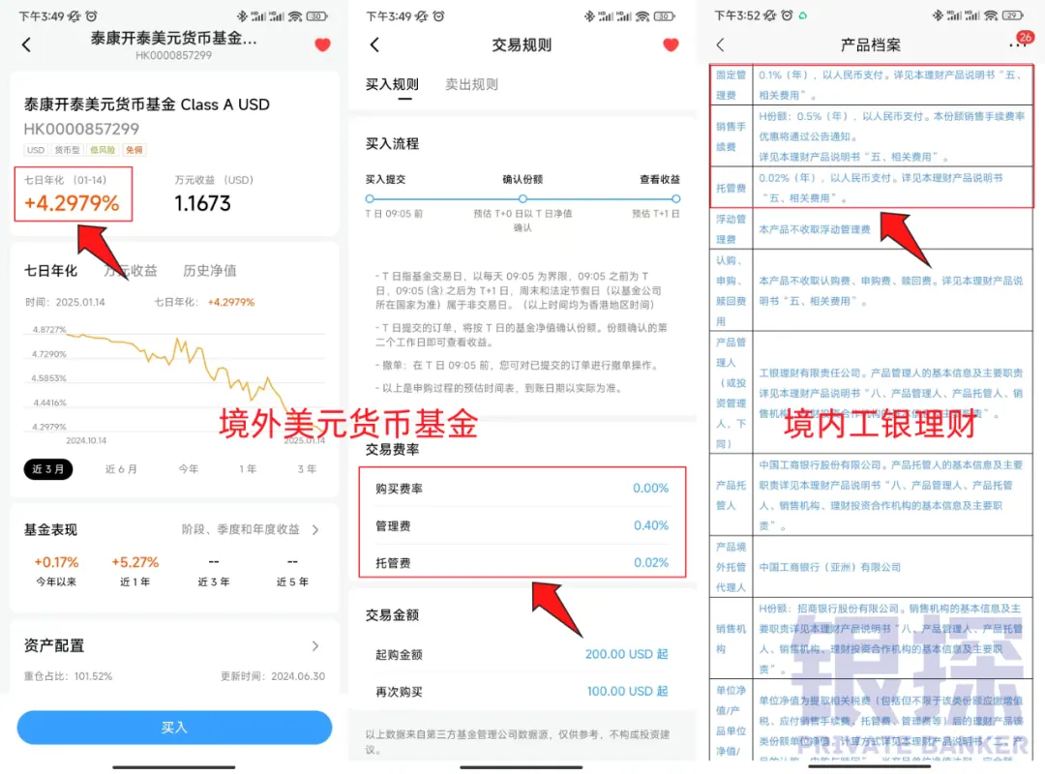Screen dimensions: 1045x774
Task: Tap the 托管费 0.02% row
Action: 522,563
